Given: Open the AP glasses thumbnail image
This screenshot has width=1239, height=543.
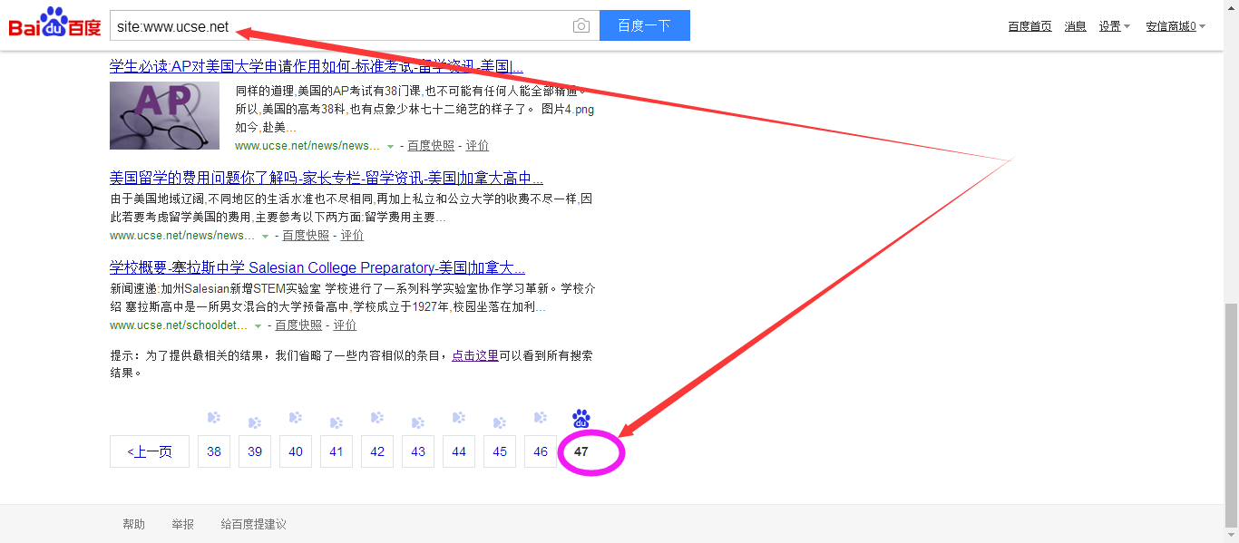Looking at the screenshot, I should point(164,115).
